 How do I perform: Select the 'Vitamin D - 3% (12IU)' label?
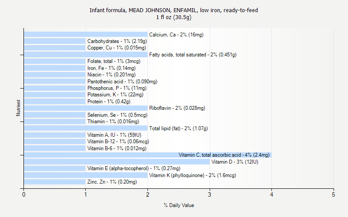[x=234, y=162]
